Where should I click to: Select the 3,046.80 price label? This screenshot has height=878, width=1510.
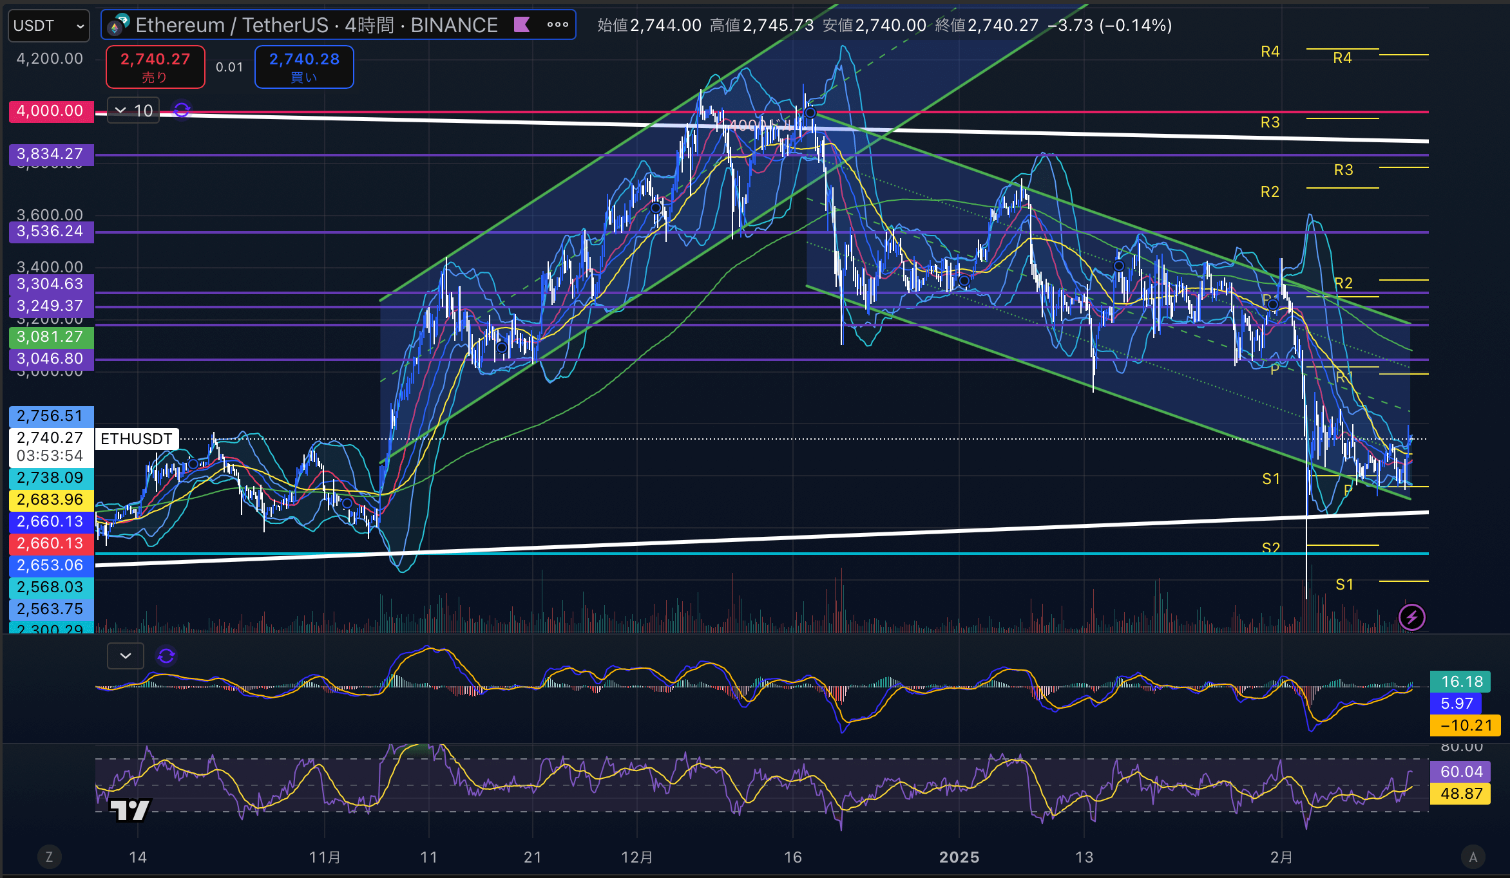click(51, 359)
